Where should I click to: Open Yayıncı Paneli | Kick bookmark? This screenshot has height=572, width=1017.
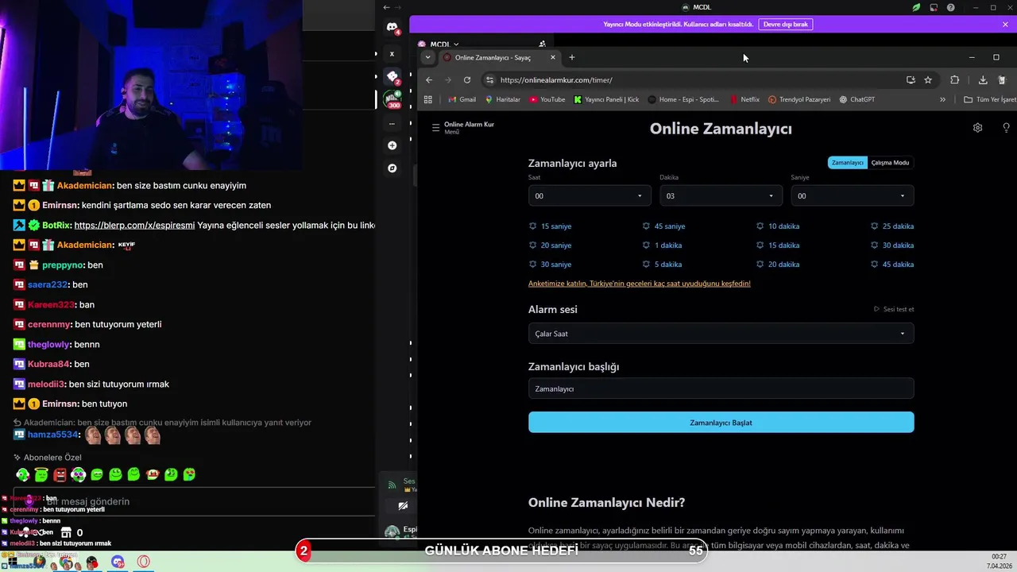[606, 99]
